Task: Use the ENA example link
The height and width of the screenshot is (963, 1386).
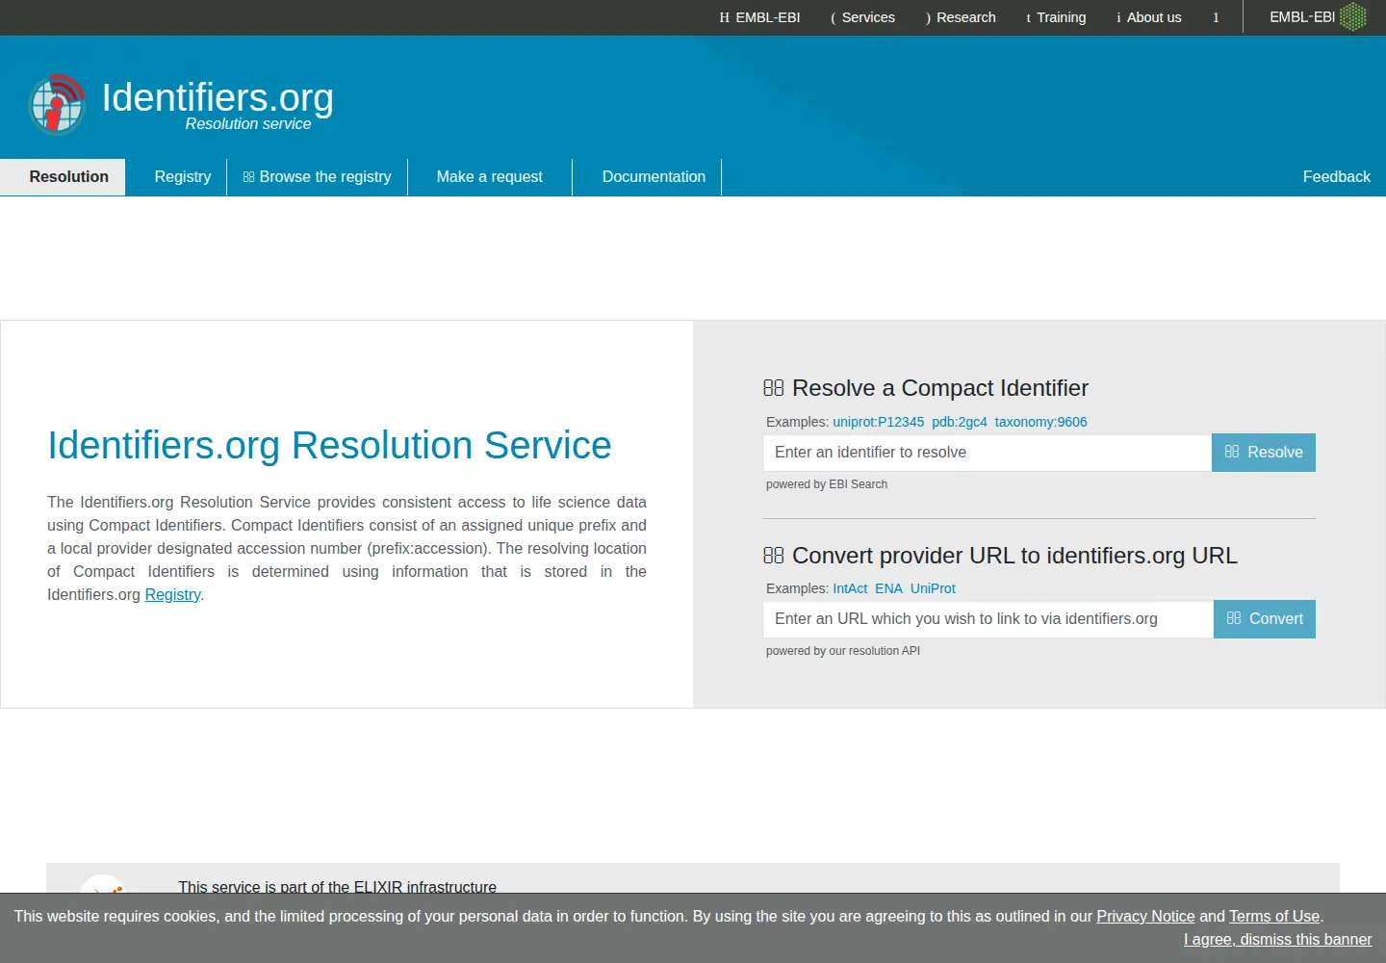Action: (x=888, y=588)
